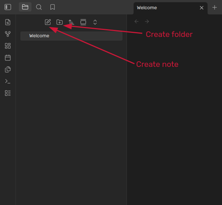Create a new folder in file explorer
The height and width of the screenshot is (205, 222).
click(60, 22)
